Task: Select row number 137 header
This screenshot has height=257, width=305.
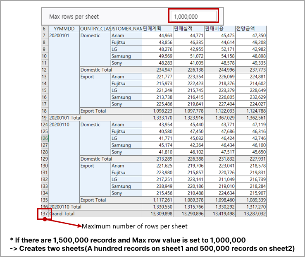Action: [44, 214]
